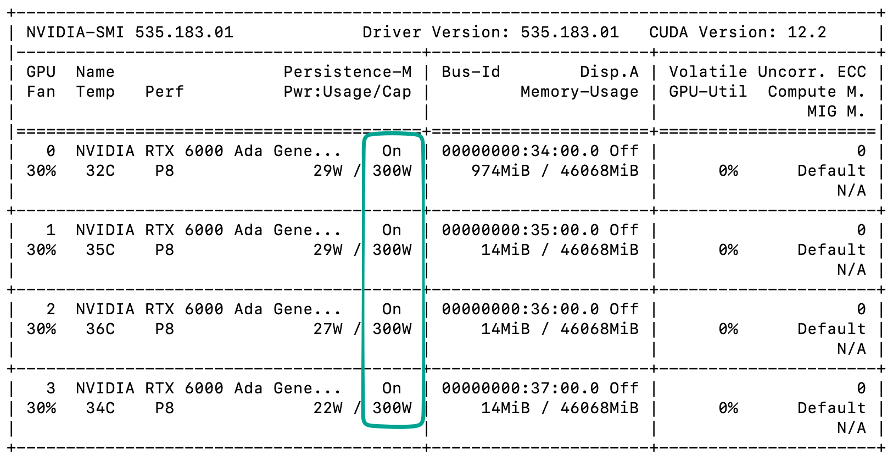Click the Driver Version 535.183.01 label
The height and width of the screenshot is (456, 893).
click(490, 32)
